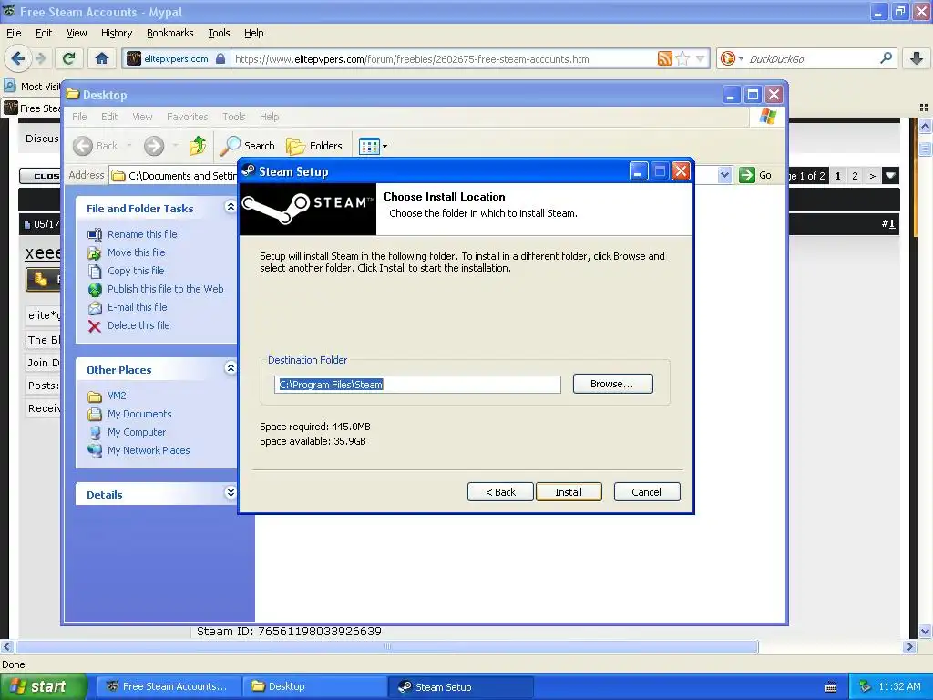Image resolution: width=933 pixels, height=700 pixels.
Task: Click the next page arrow in forum pagination
Action: click(x=872, y=176)
